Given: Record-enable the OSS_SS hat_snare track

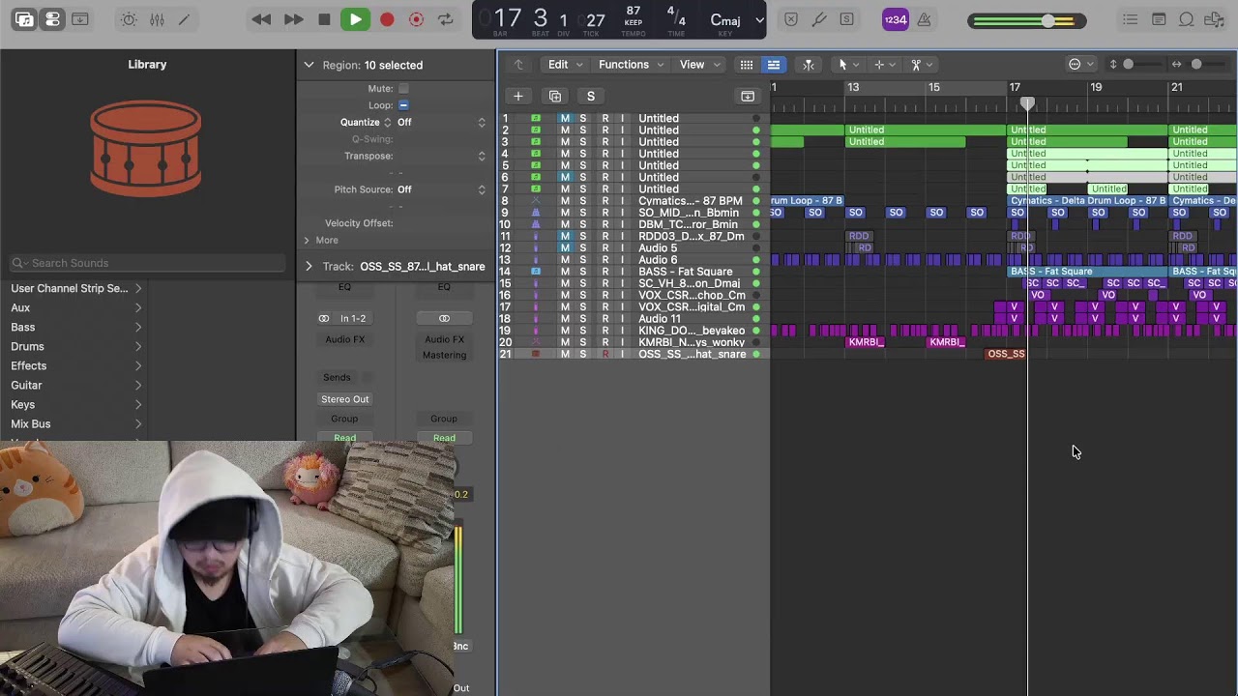Looking at the screenshot, I should click(x=605, y=355).
